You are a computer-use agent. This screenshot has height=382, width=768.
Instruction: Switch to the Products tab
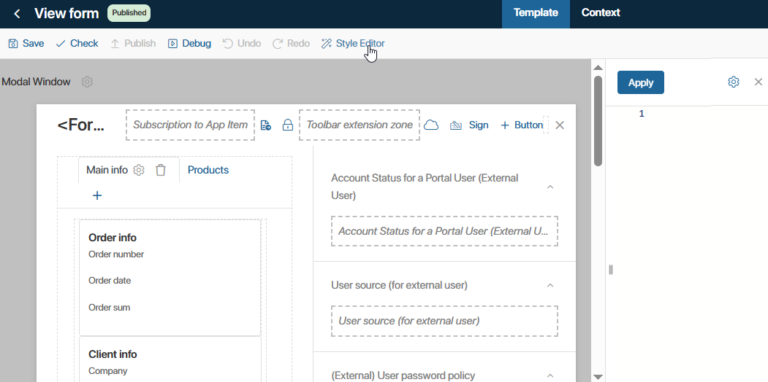pyautogui.click(x=208, y=170)
